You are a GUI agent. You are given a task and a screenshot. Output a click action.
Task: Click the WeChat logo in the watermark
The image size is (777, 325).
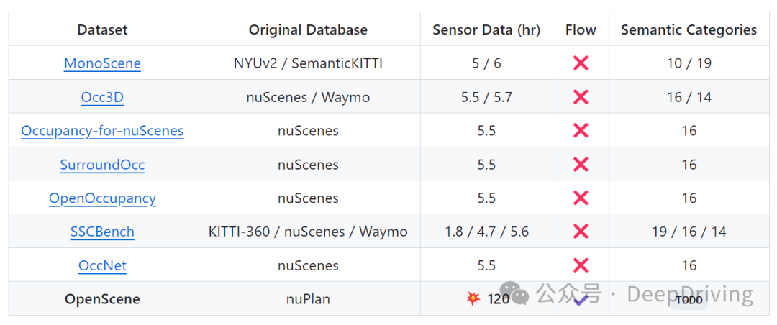pos(518,294)
